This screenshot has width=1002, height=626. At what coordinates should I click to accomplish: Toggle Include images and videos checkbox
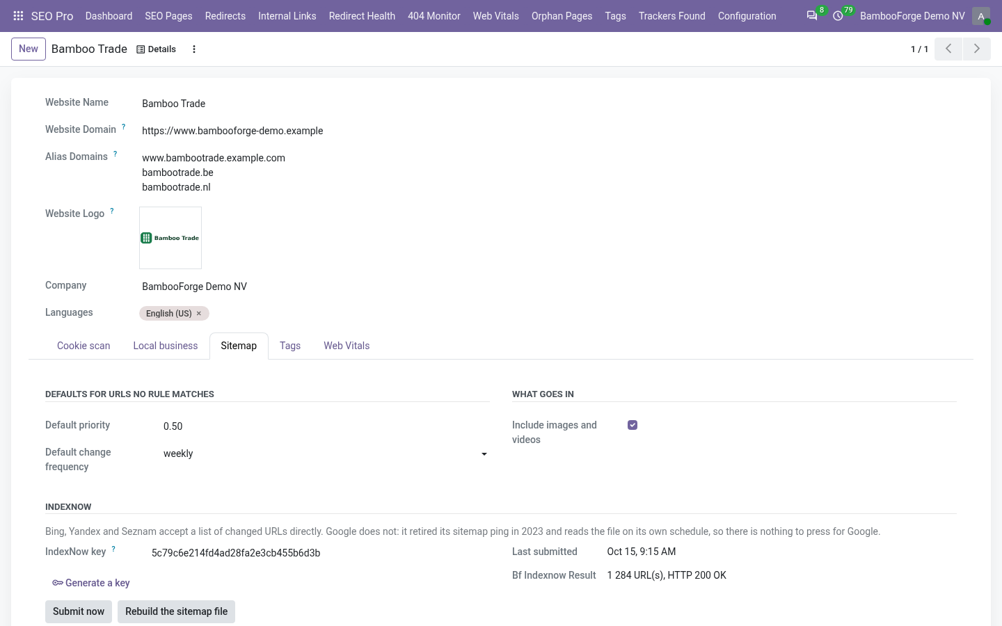(633, 425)
